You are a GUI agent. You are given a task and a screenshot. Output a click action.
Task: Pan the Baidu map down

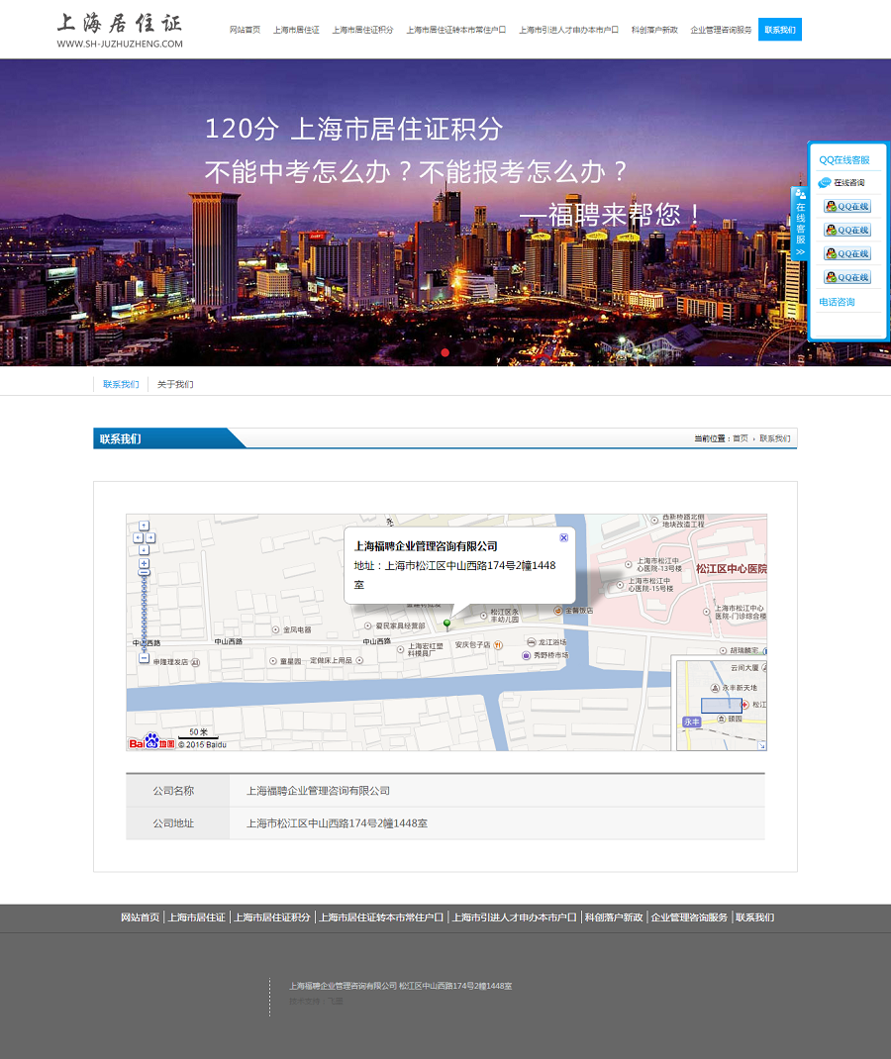pos(144,550)
